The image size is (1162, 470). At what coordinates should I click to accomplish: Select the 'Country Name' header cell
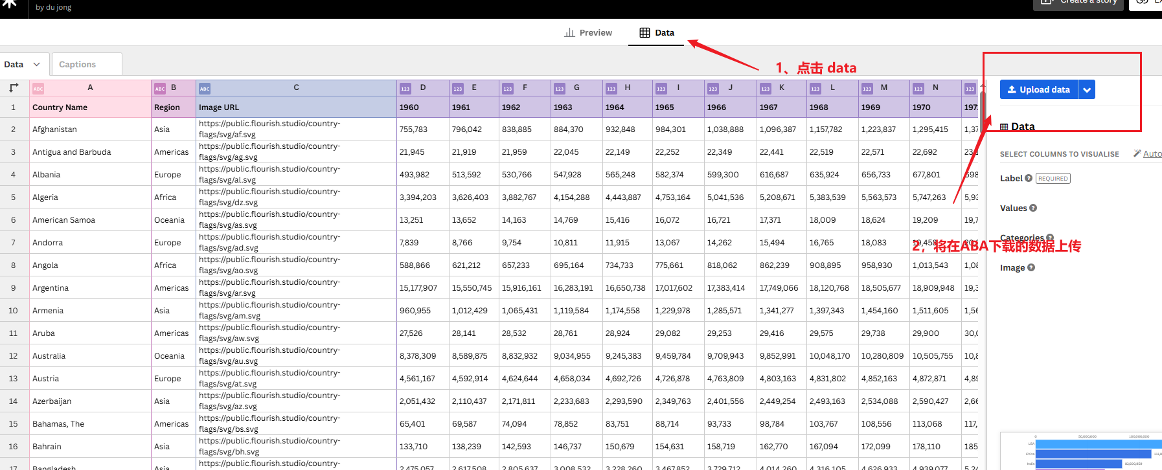[90, 107]
